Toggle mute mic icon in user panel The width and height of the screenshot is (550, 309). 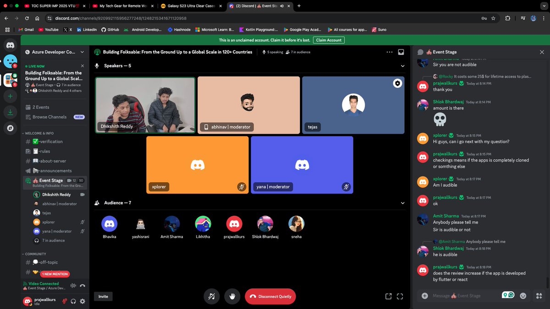pyautogui.click(x=65, y=301)
